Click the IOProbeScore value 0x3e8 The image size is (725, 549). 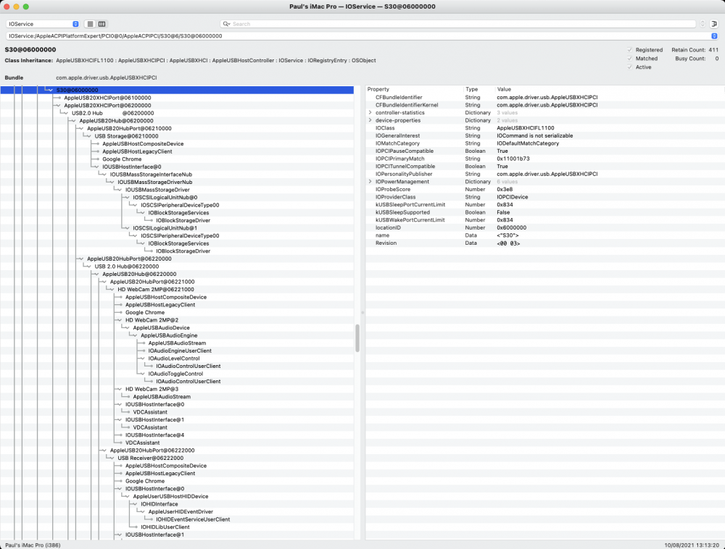(x=505, y=190)
